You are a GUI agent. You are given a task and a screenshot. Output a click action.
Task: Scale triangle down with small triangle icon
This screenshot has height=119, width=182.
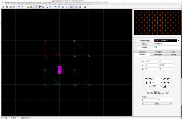(150, 86)
